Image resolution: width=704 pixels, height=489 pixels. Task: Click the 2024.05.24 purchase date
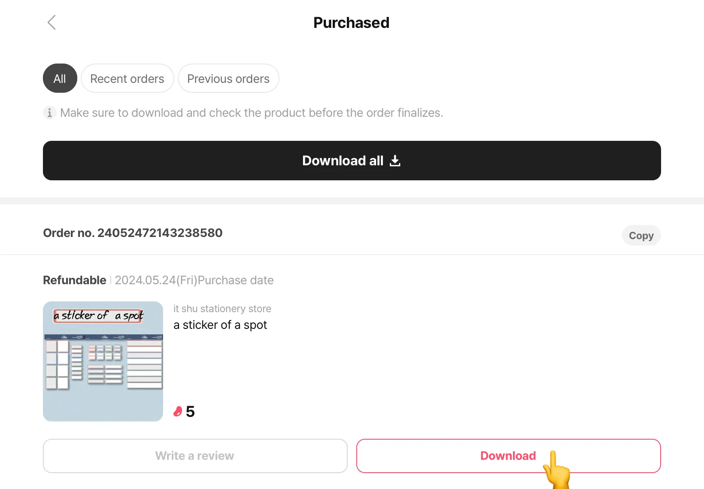[x=194, y=280]
